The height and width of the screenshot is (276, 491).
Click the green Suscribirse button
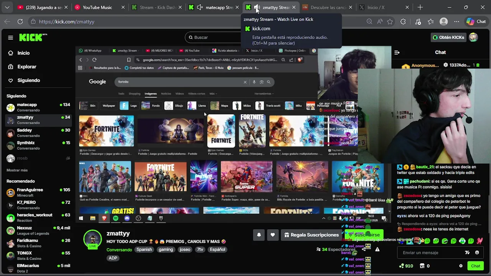tap(364, 235)
